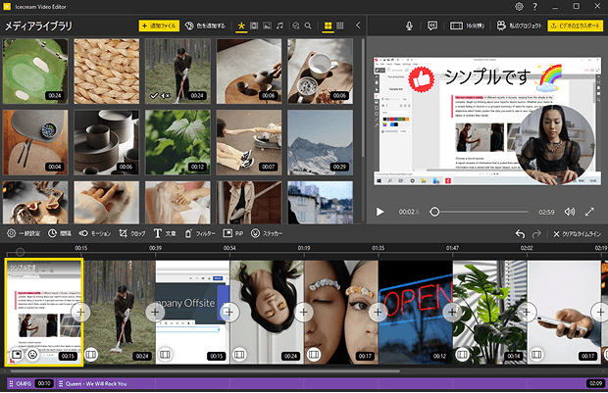Viewport: 608px width, 393px height.
Task: Select snowy mountain thumbnail 00:29
Action: [x=321, y=142]
